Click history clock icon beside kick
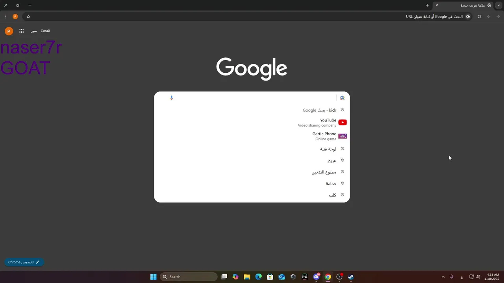The width and height of the screenshot is (504, 283). point(343,110)
